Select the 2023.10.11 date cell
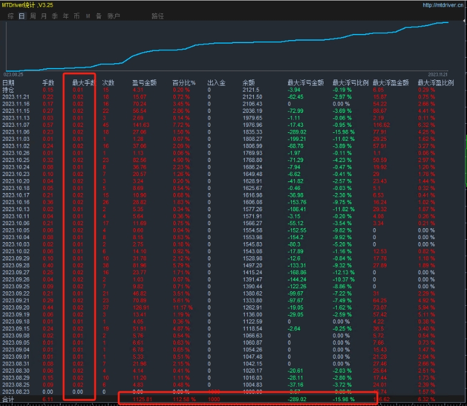Screen dimensions: 467x406 tap(16, 216)
